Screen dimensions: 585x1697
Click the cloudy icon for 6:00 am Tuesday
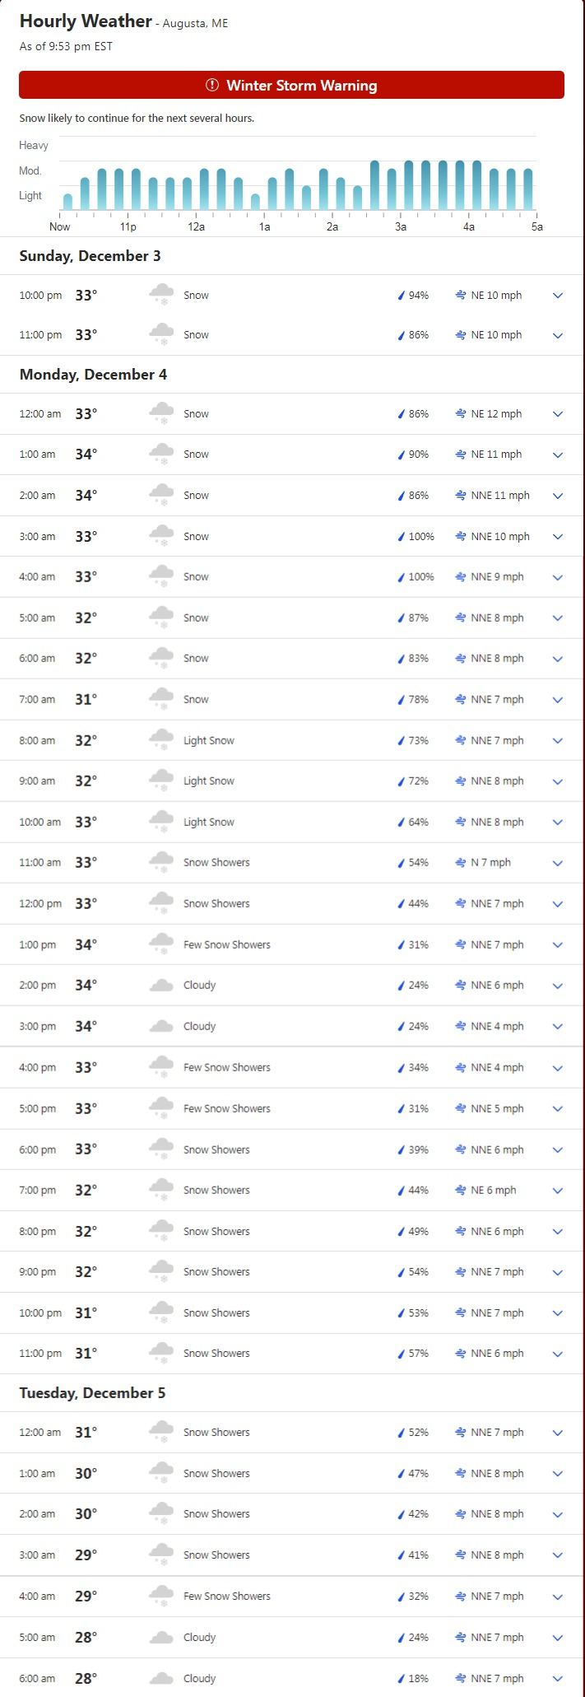161,1678
